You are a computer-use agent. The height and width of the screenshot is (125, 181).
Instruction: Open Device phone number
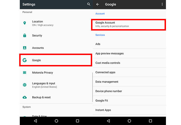coord(129,91)
